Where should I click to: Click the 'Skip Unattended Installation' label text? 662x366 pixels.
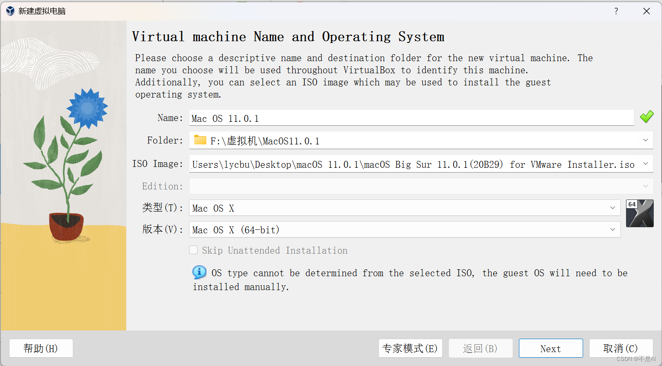click(x=275, y=250)
